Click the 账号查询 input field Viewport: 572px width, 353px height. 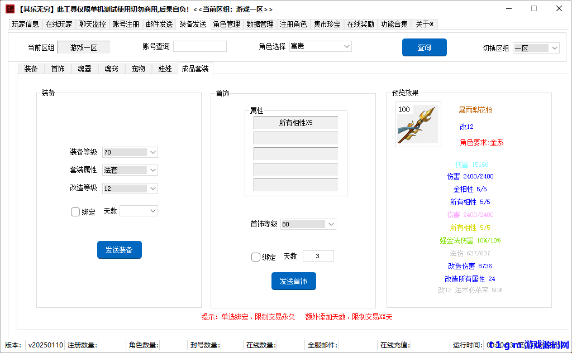(201, 46)
